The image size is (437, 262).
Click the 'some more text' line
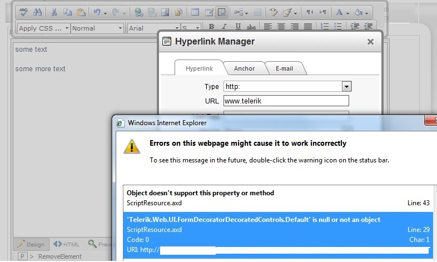[40, 69]
